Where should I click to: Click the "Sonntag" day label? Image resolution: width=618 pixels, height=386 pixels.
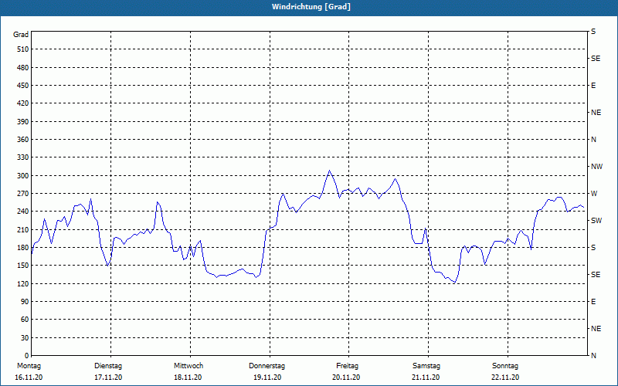tap(505, 366)
